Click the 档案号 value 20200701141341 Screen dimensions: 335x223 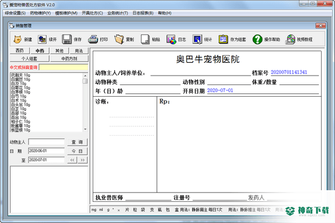pos(289,72)
